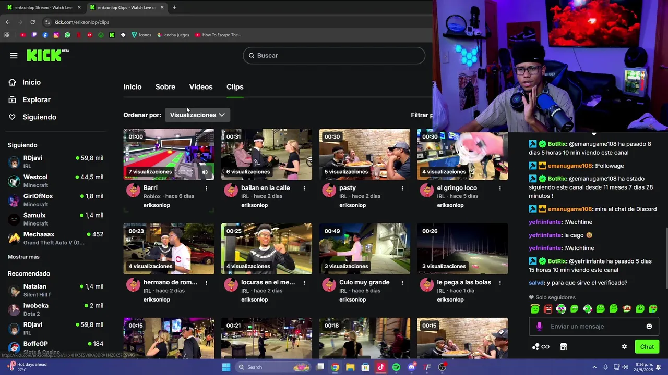The height and width of the screenshot is (375, 668).
Task: Open options for Culo muy grande clip
Action: 402,282
